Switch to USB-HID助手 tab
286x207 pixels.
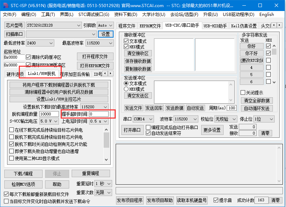(215, 26)
